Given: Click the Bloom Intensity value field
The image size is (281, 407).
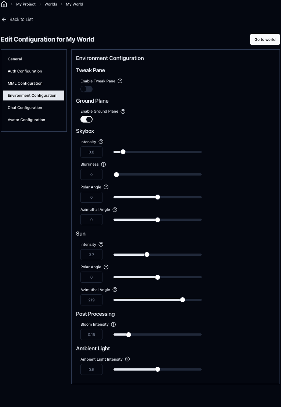Looking at the screenshot, I should pos(91,335).
